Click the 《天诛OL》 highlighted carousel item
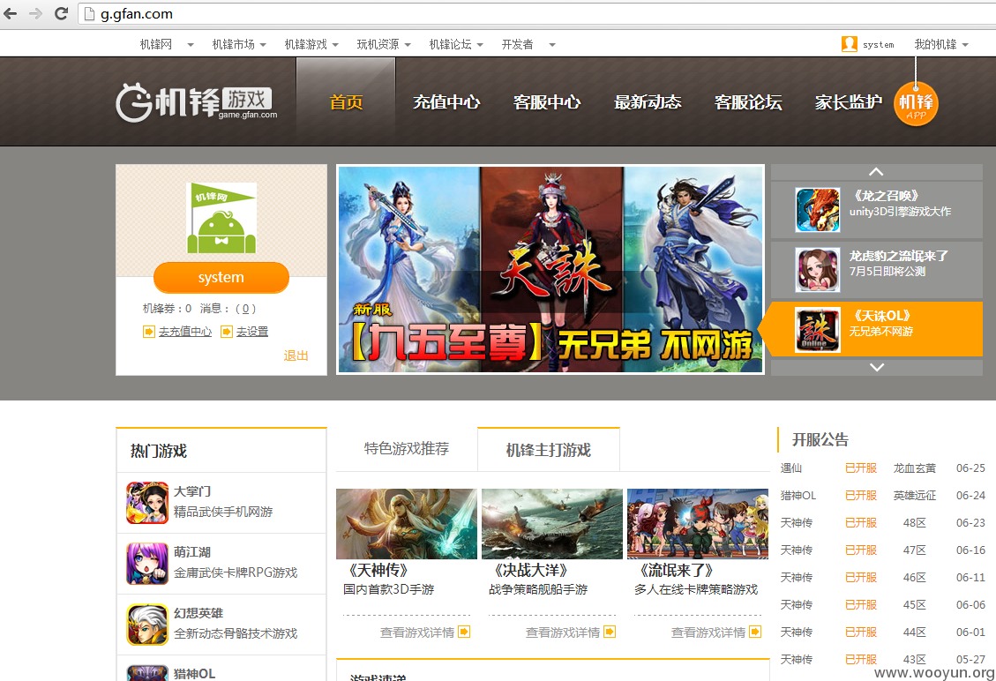 [877, 329]
